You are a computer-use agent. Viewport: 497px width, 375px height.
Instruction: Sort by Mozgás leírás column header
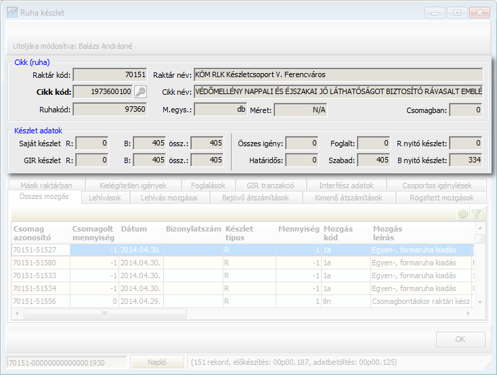pyautogui.click(x=423, y=233)
